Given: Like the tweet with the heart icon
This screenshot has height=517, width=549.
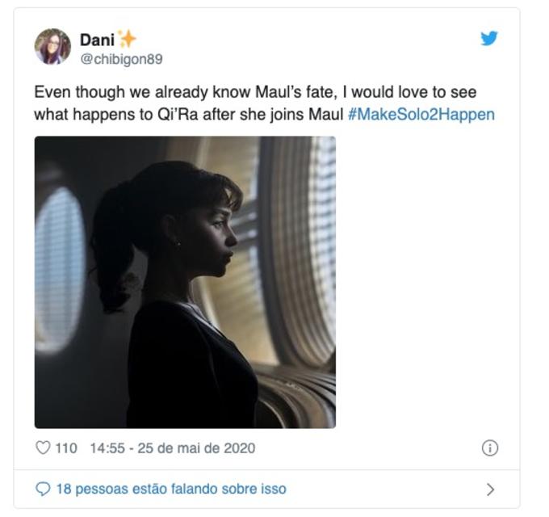Looking at the screenshot, I should pos(43,448).
